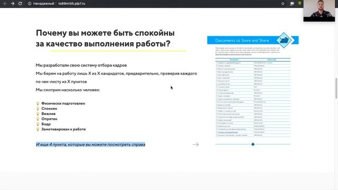Select the folder icon in document header
Viewport: 338px width, 190px height.
pos(284,40)
